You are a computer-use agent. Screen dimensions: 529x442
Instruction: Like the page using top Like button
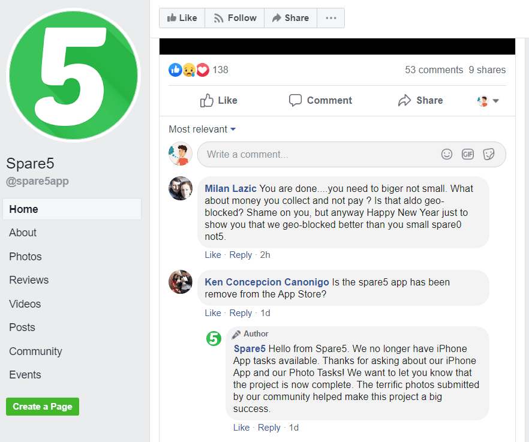pos(182,18)
